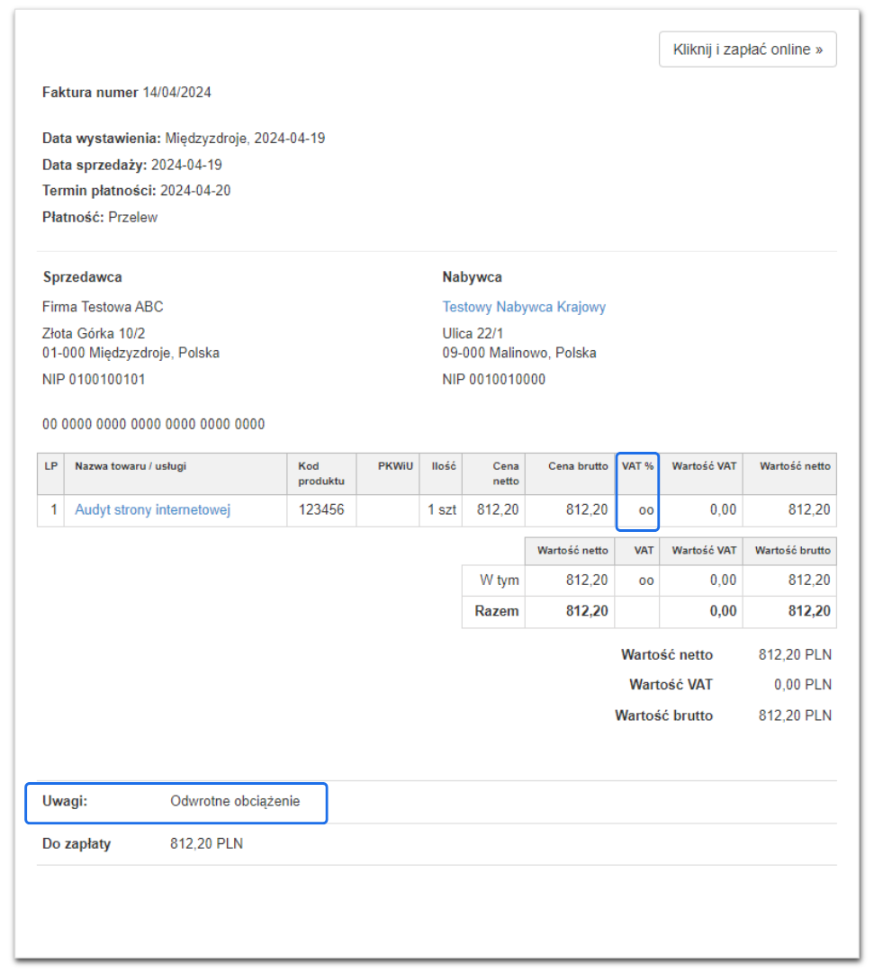Click the Kliknij i zapłać online button
The image size is (874, 972).
747,49
